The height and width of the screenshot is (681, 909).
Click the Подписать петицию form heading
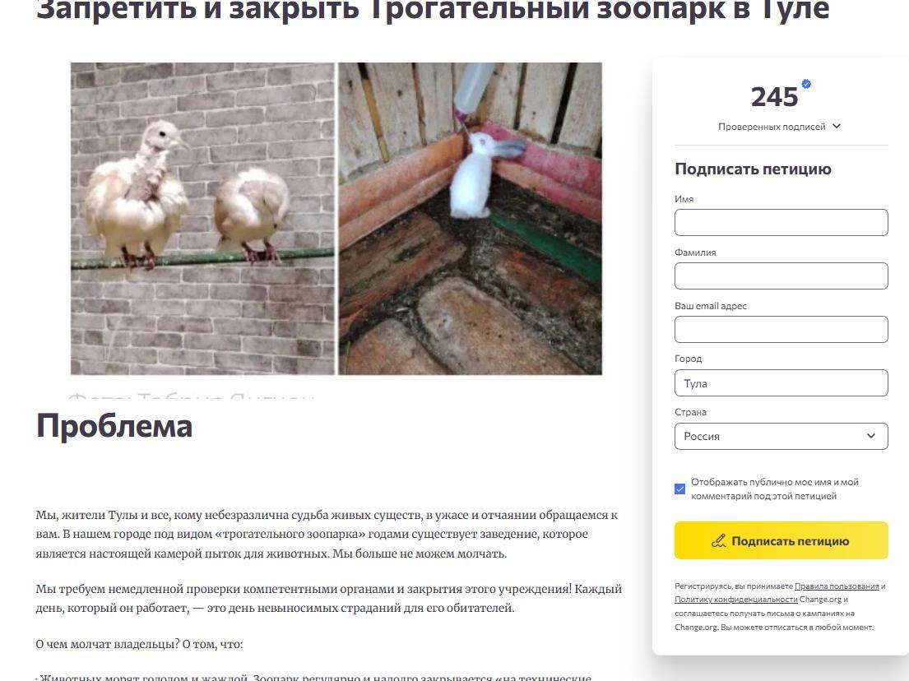pyautogui.click(x=753, y=169)
